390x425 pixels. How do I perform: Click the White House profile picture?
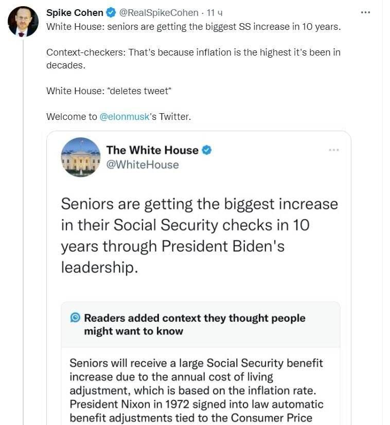pyautogui.click(x=81, y=157)
